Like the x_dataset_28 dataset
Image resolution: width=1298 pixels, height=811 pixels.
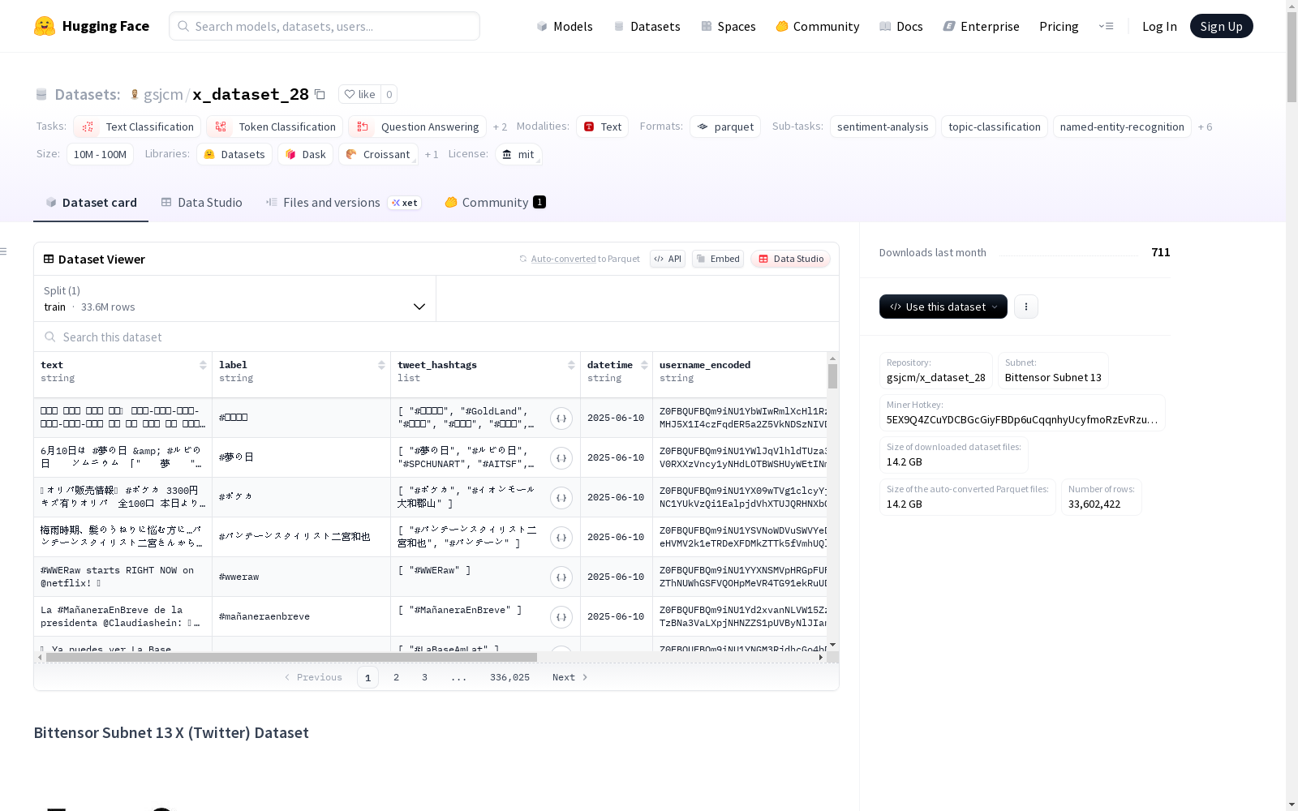(359, 94)
